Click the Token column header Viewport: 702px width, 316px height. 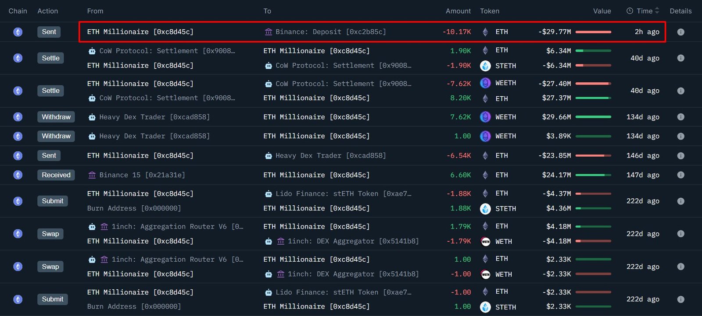pos(490,11)
